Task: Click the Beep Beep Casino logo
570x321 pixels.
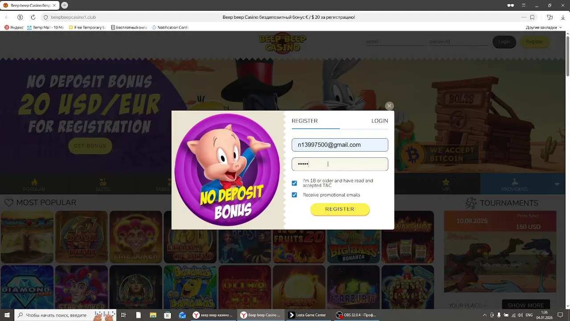Action: (282, 43)
